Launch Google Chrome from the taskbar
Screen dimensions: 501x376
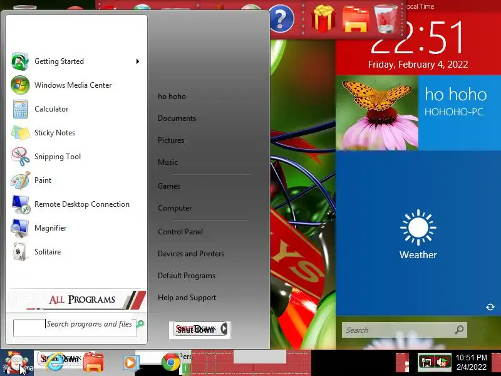[x=170, y=363]
